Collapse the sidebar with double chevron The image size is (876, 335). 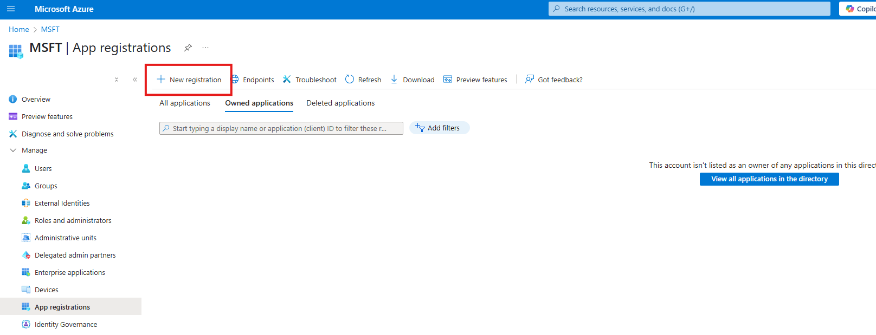[x=135, y=80]
